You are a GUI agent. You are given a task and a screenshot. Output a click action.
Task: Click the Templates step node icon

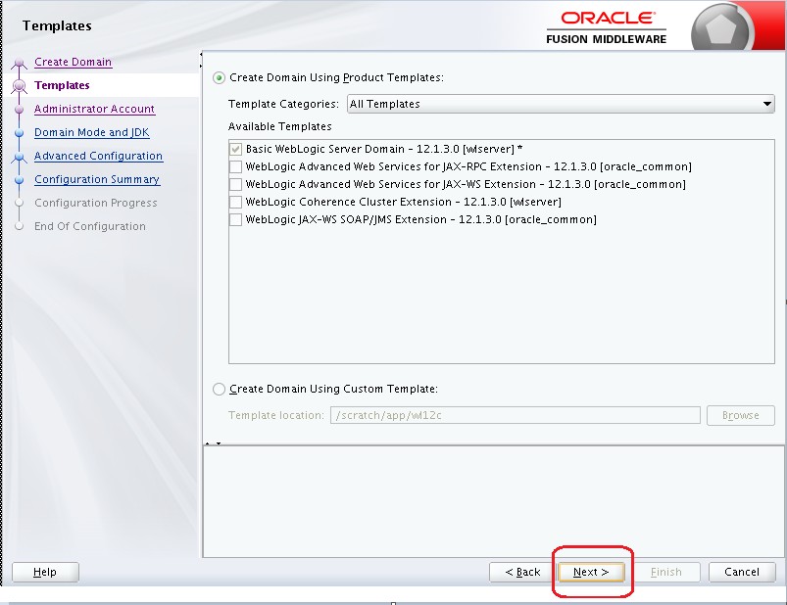(x=19, y=86)
